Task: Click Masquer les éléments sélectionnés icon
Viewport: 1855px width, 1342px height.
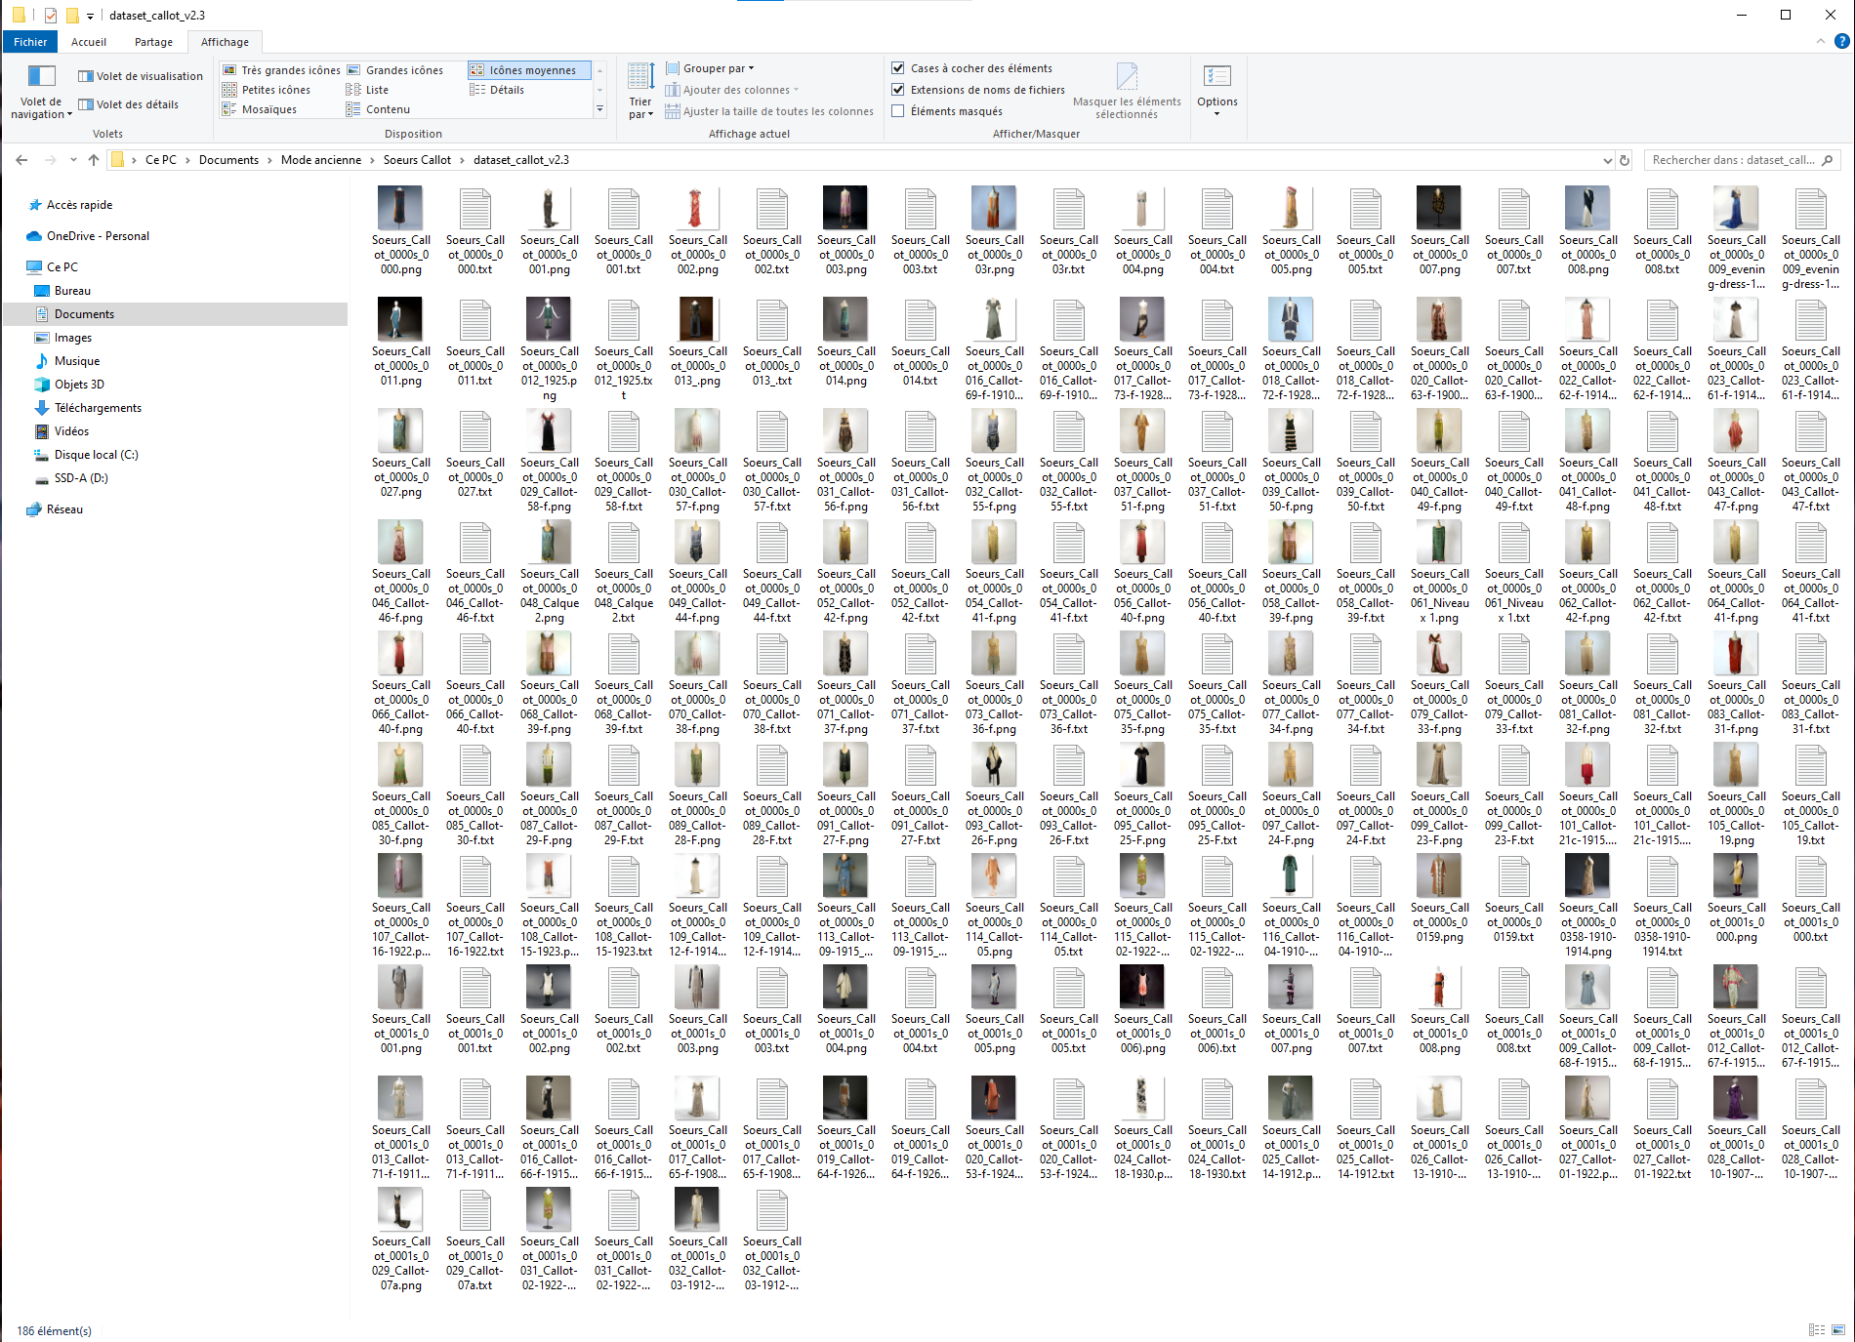Action: [x=1127, y=77]
